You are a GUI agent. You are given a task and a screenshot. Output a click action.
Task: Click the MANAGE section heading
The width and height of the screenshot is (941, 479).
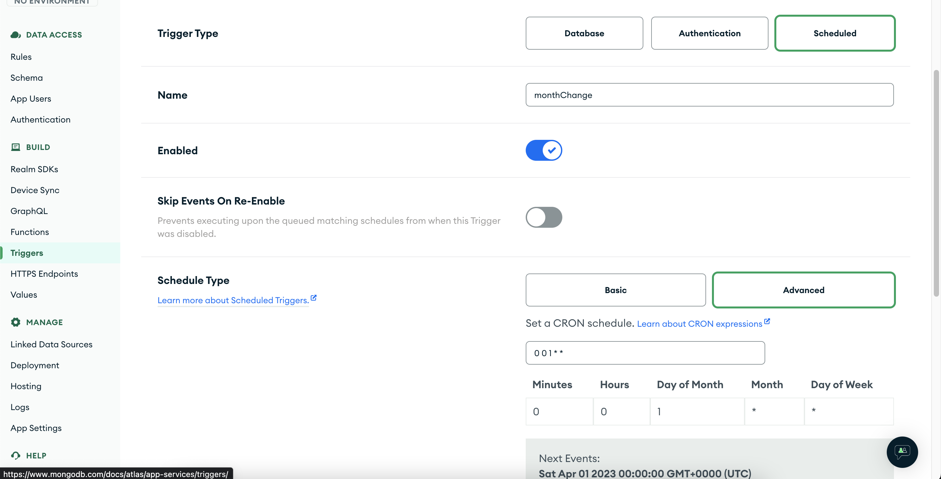tap(44, 322)
